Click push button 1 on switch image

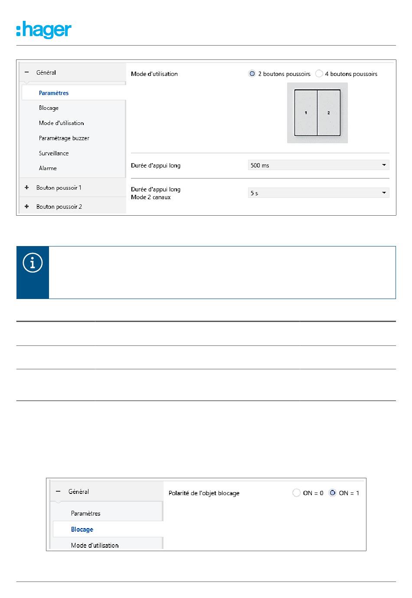pos(306,113)
